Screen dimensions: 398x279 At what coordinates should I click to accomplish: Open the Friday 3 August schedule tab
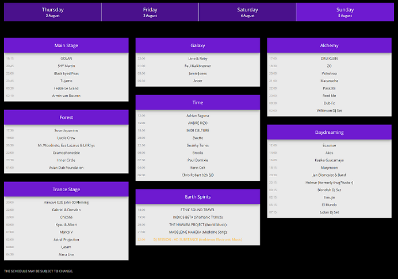point(150,12)
